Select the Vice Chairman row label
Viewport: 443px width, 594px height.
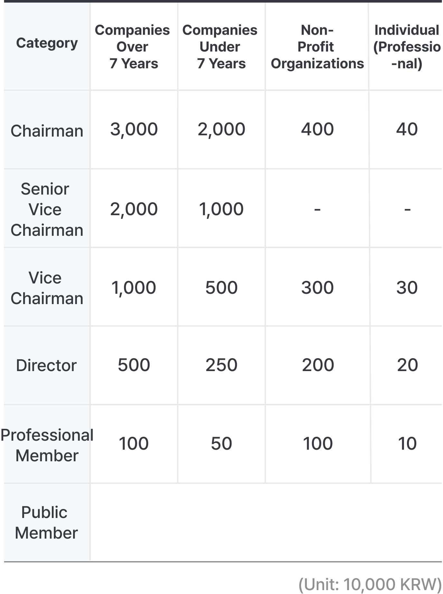(47, 288)
